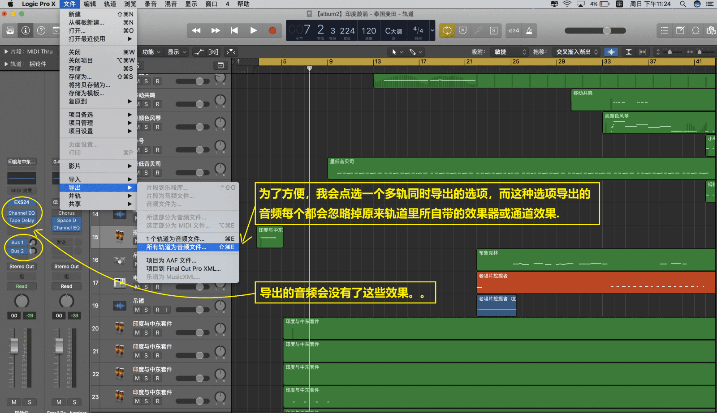The height and width of the screenshot is (413, 717).
Task: Open the Pencil command-click tool menu
Action: point(416,52)
